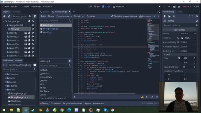Open the Вывод output panel
The height and width of the screenshot is (113, 201).
(44, 103)
